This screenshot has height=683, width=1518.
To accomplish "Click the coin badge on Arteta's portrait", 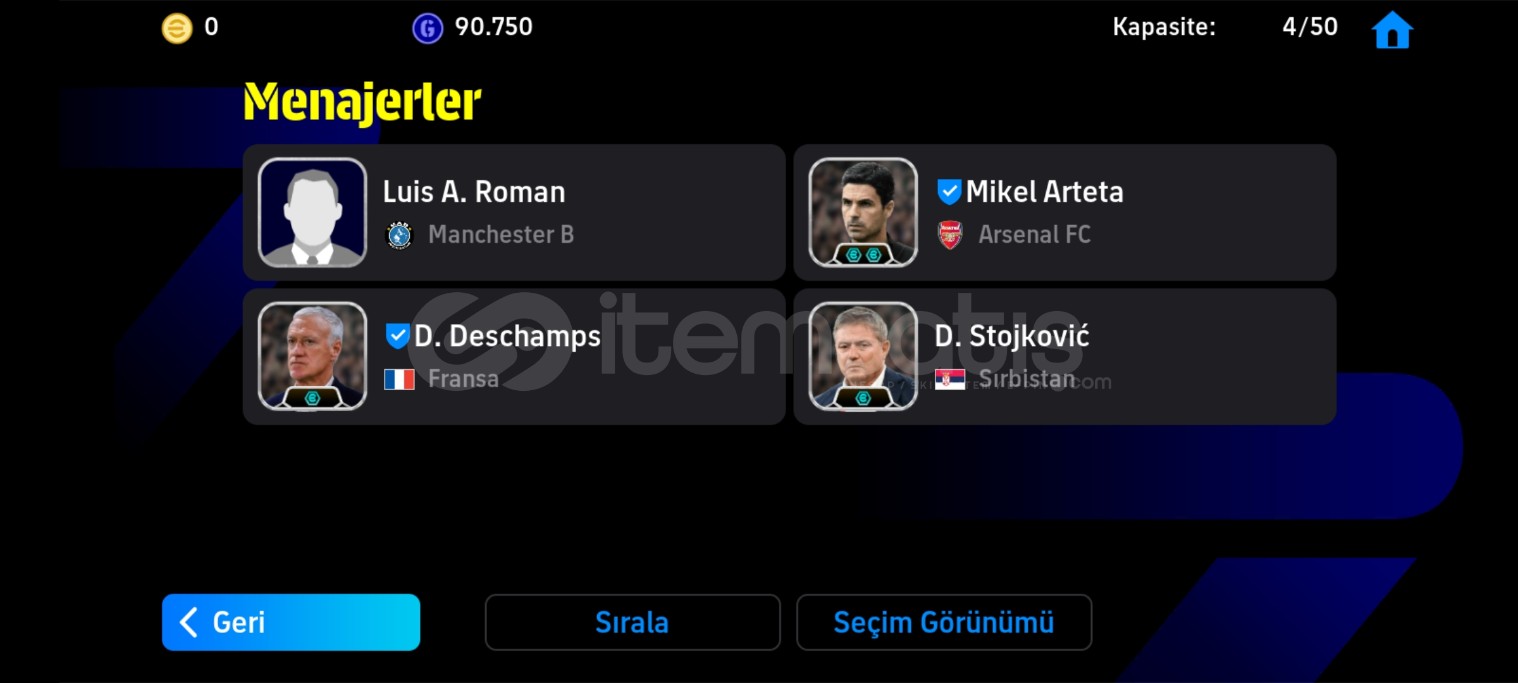I will 863,254.
